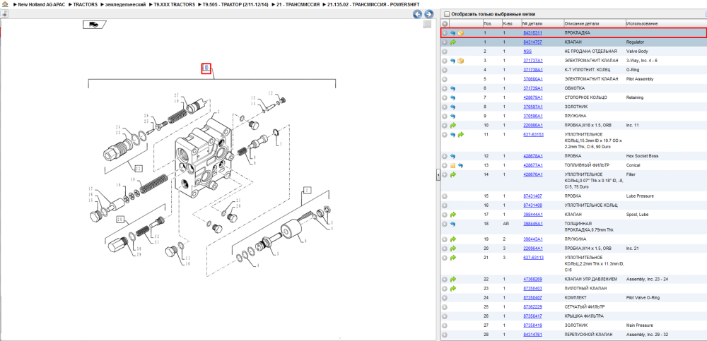Click blue arrow icon for part 370597A1

click(453, 107)
